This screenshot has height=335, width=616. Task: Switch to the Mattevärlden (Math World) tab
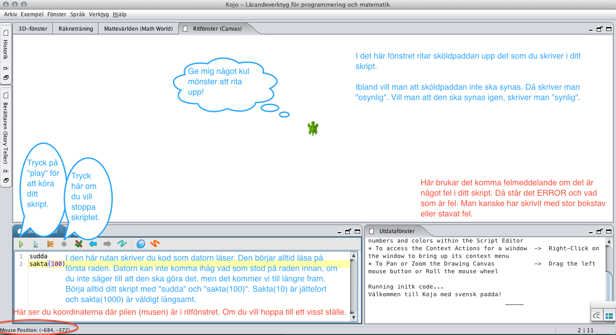click(x=139, y=28)
